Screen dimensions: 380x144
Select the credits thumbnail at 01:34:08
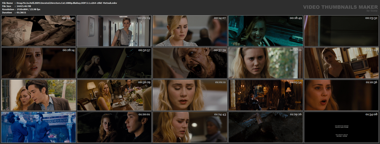click(341, 127)
